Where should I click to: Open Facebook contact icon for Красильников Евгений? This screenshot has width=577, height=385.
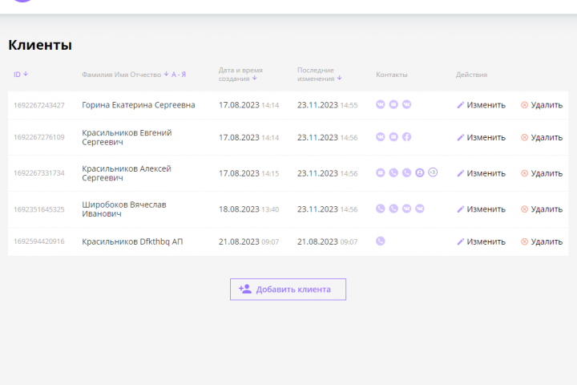406,137
